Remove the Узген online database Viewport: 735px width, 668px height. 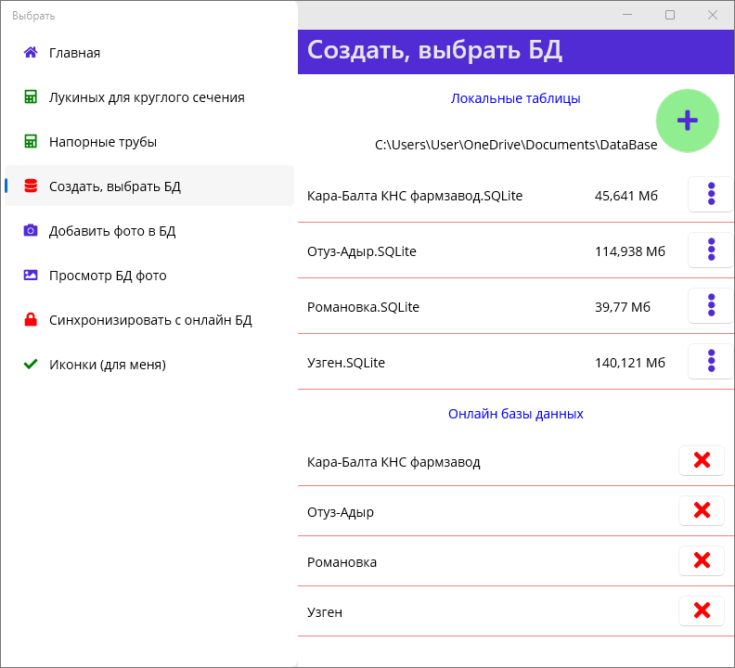[x=702, y=611]
